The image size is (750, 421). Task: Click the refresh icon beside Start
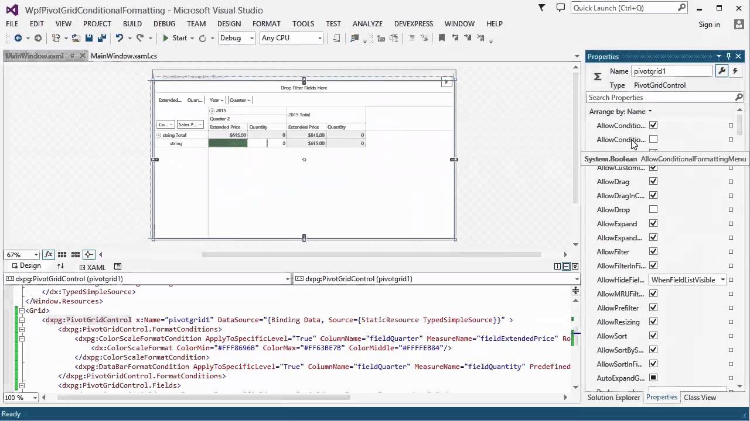pos(202,38)
